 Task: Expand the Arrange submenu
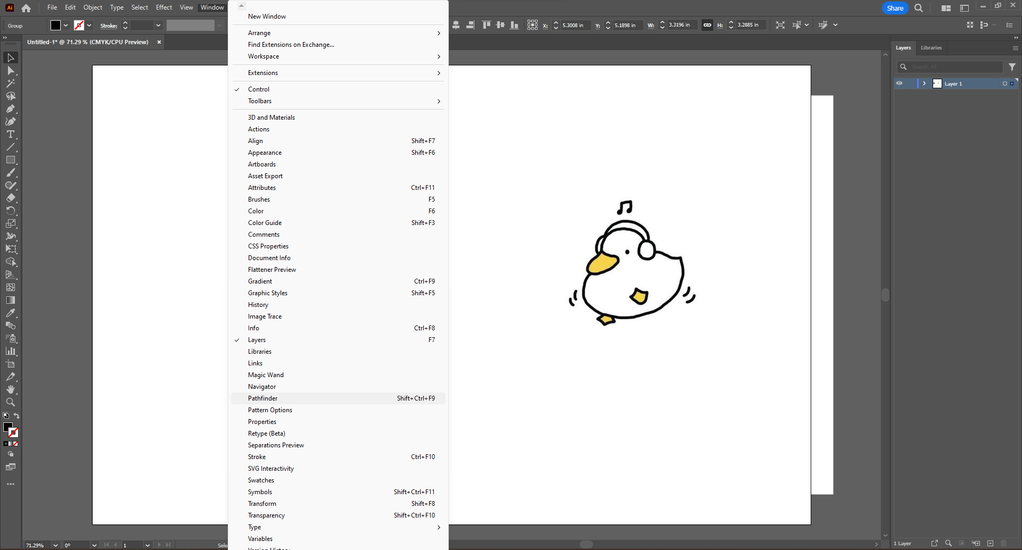[x=259, y=32]
